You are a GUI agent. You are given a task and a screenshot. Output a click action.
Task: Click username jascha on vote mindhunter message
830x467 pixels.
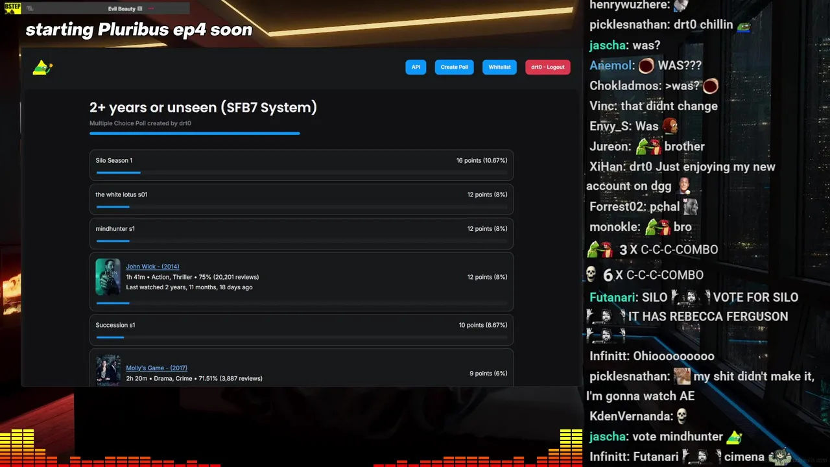point(608,437)
